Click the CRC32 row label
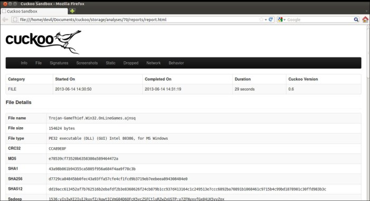370x201 pixels. (x=14, y=148)
